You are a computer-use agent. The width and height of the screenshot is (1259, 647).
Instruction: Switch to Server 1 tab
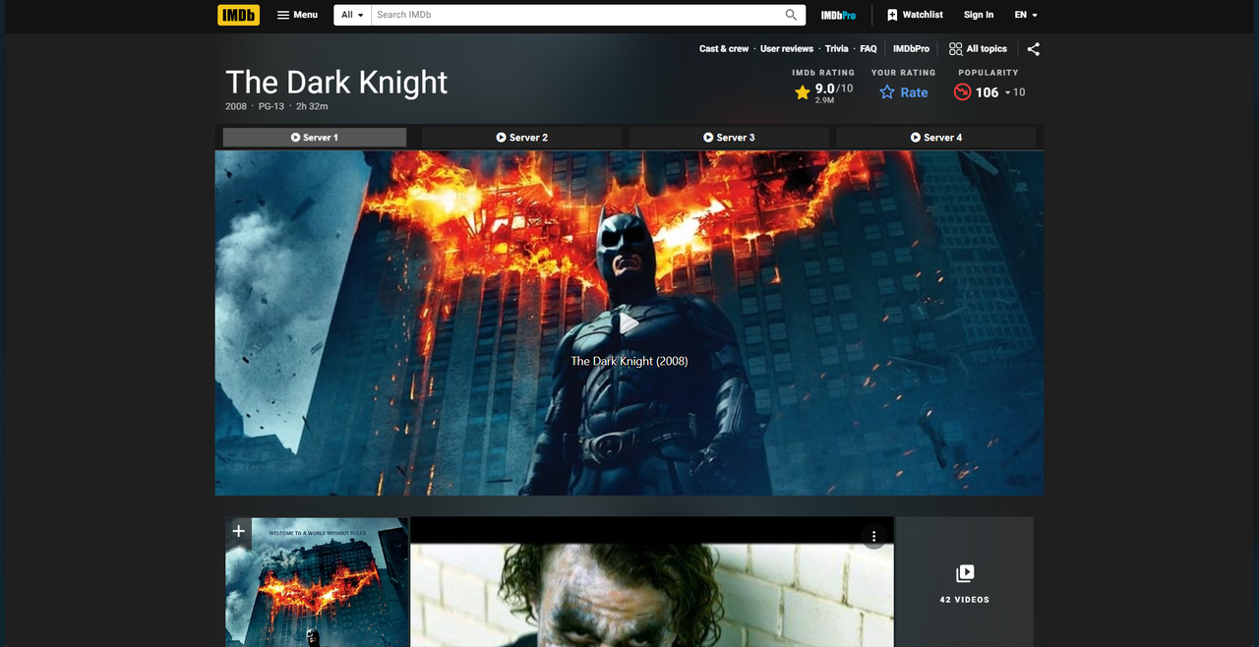pos(315,138)
